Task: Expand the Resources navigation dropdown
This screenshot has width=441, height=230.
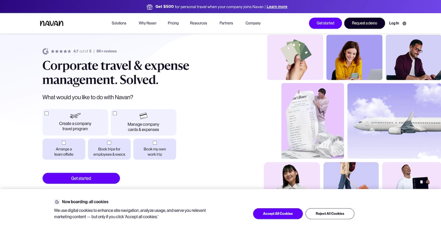Action: click(x=199, y=23)
